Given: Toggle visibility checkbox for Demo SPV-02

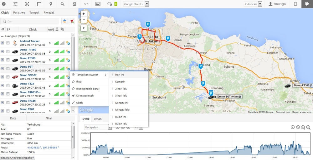Looking at the screenshot, I should pyautogui.click(x=2, y=77).
